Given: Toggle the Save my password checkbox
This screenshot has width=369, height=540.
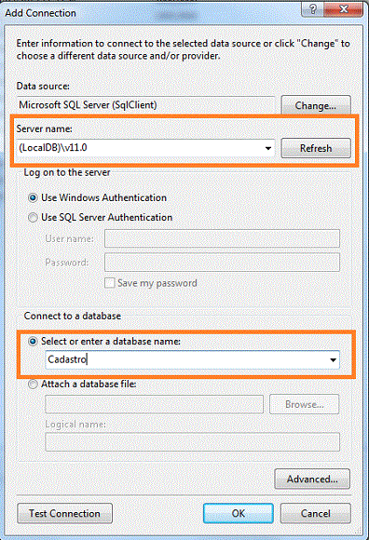Looking at the screenshot, I should pyautogui.click(x=110, y=283).
